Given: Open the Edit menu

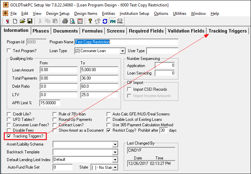Looking at the screenshot, I should pyautogui.click(x=25, y=14).
